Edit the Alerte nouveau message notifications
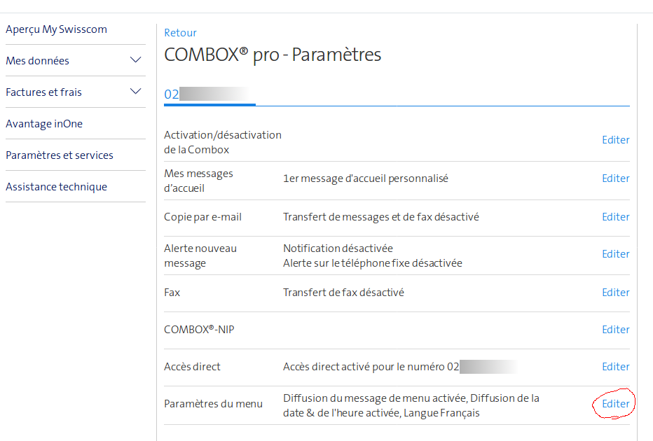Viewport: 653px width, 441px height. point(615,253)
